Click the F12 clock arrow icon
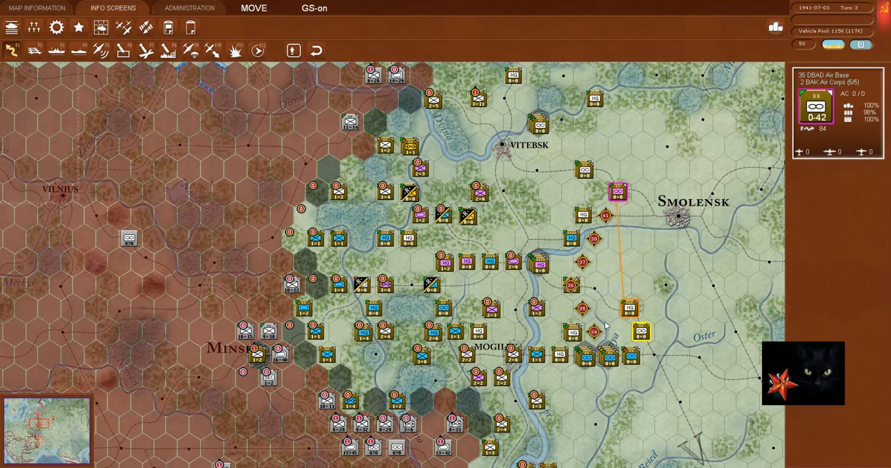 [258, 50]
